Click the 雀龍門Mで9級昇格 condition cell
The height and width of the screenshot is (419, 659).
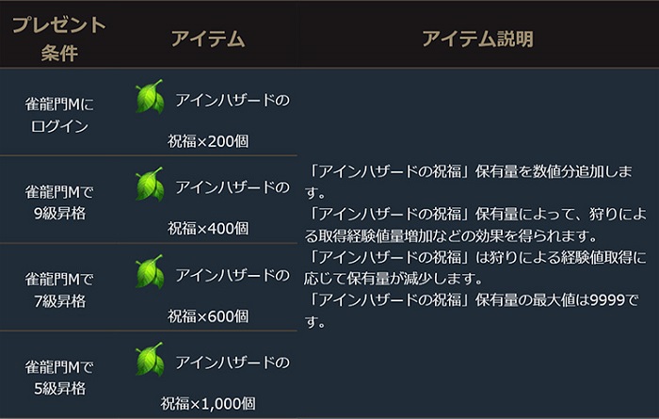(x=59, y=202)
